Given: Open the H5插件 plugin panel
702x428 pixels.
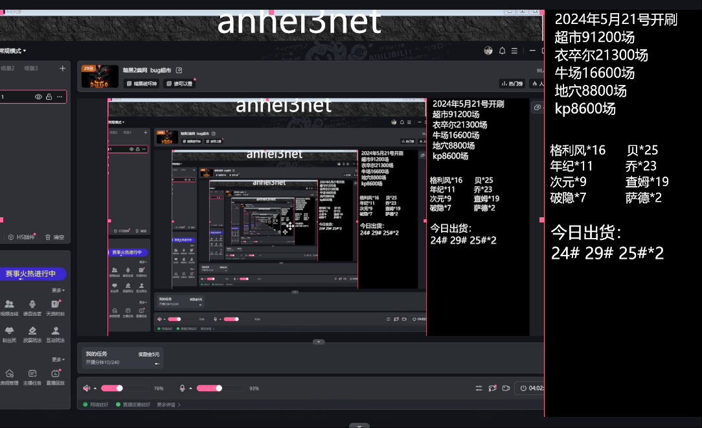Looking at the screenshot, I should (21, 237).
